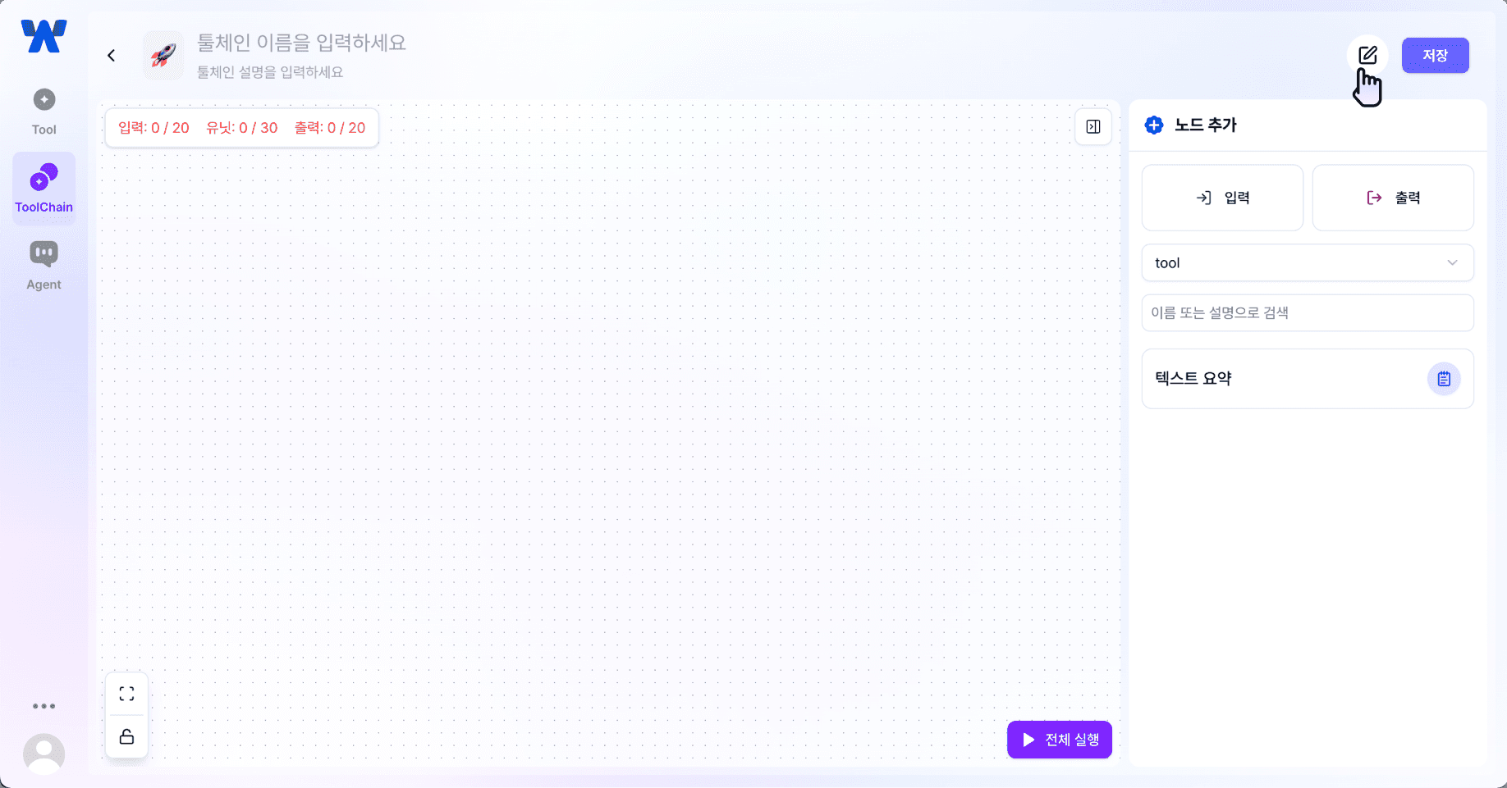Click the search by name field
Image resolution: width=1507 pixels, height=788 pixels.
1308,313
